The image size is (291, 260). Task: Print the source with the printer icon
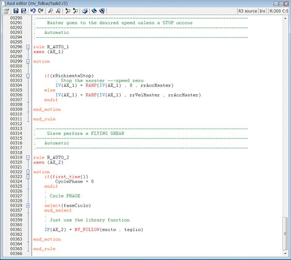pyautogui.click(x=85, y=11)
